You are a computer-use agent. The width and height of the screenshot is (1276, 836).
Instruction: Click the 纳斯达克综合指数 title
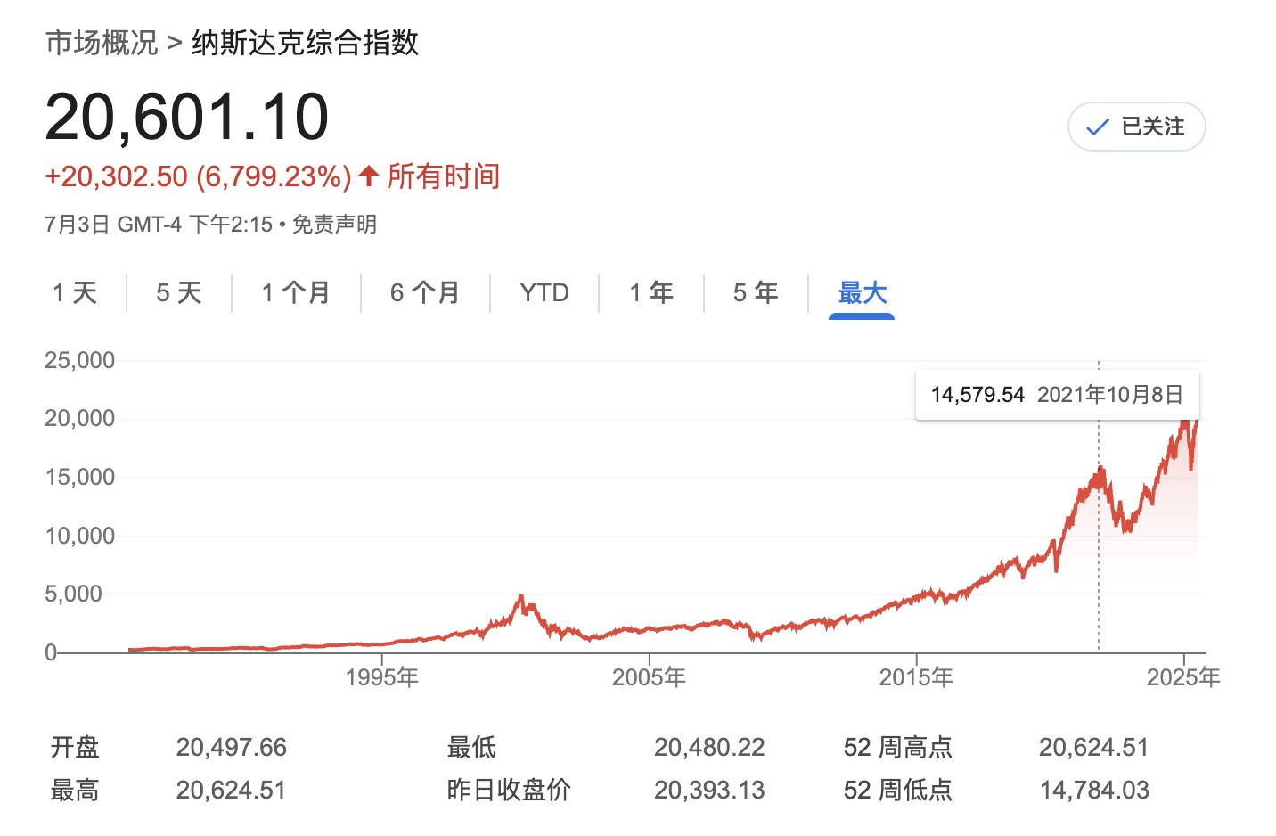pos(305,42)
